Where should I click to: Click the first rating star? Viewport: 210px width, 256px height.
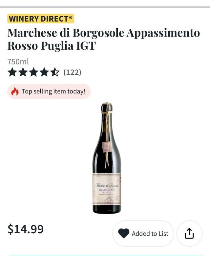tap(12, 72)
